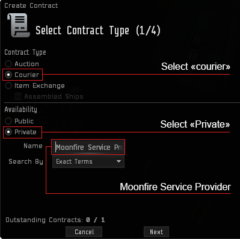This screenshot has height=239, width=240.
Task: Choose Item Exchange contract type
Action: [8, 85]
